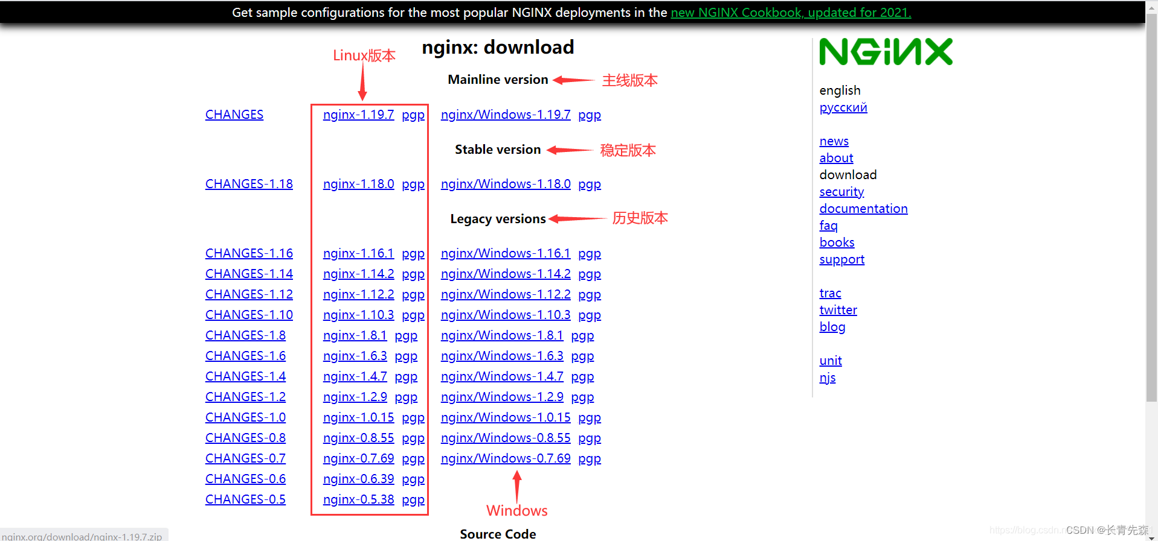Viewport: 1158px width, 541px height.
Task: Open pgp for nginx/Windows-1.19.7
Action: point(590,115)
